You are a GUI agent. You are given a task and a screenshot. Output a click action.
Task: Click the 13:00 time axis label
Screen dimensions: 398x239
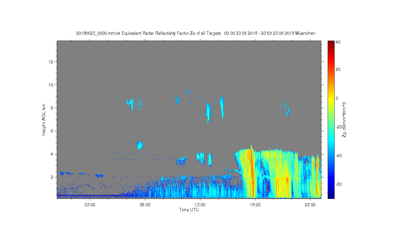pyautogui.click(x=200, y=205)
